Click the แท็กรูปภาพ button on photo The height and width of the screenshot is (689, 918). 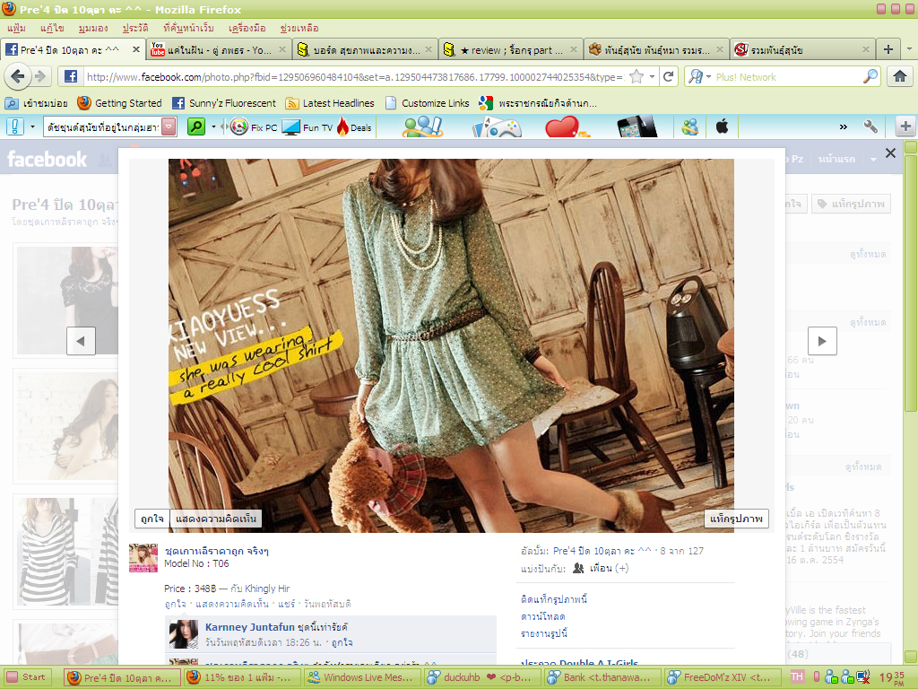(x=736, y=519)
